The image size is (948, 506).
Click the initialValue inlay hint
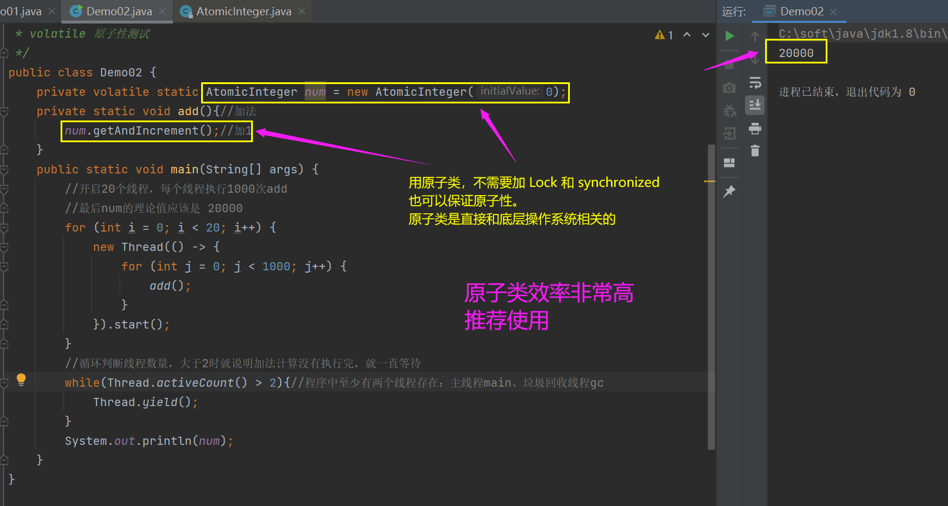point(510,91)
